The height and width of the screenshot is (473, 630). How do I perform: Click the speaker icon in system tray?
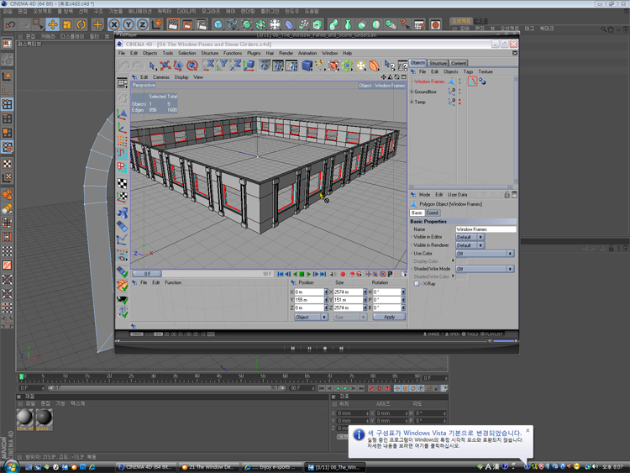[x=595, y=466]
